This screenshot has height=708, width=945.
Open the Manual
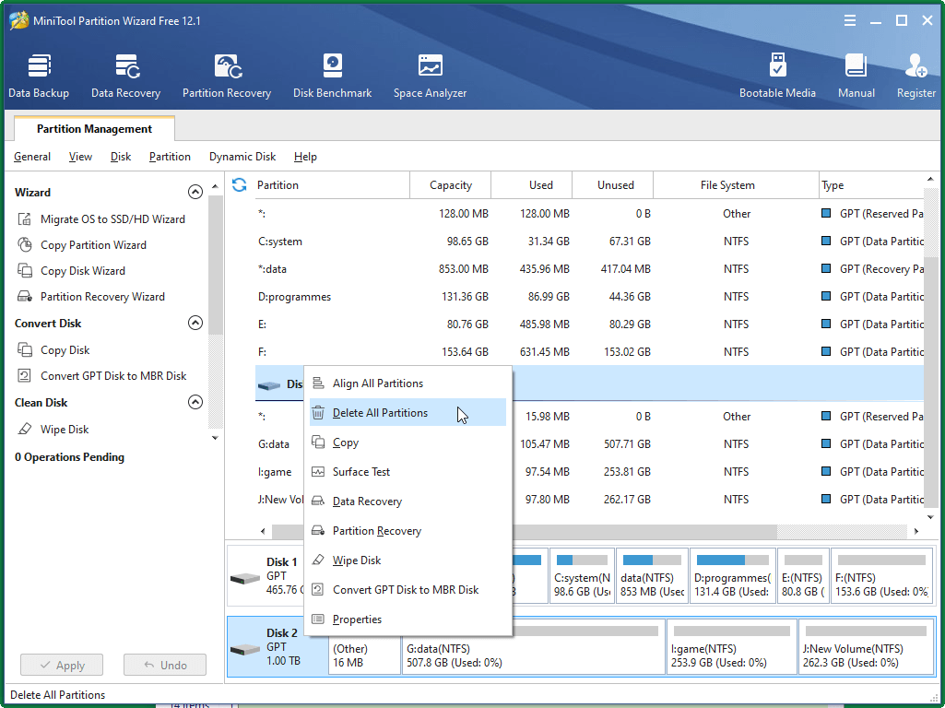pyautogui.click(x=856, y=76)
